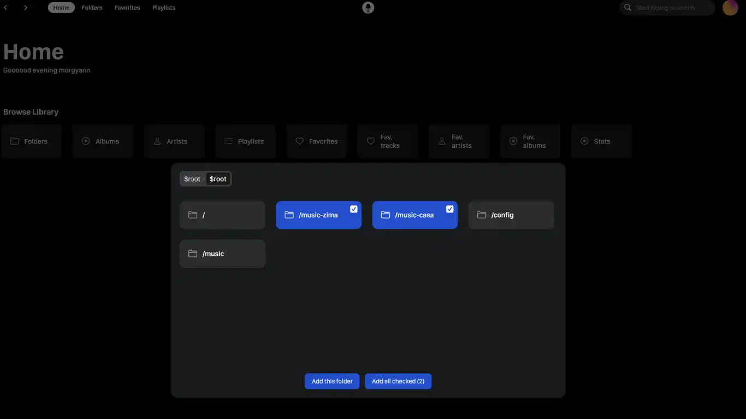Click the folder icon in /config tile

tap(481, 215)
